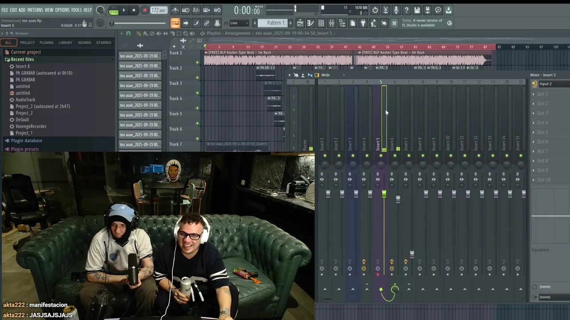Open VoxengoRecorder in recent files
This screenshot has width=570, height=320.
[31, 126]
